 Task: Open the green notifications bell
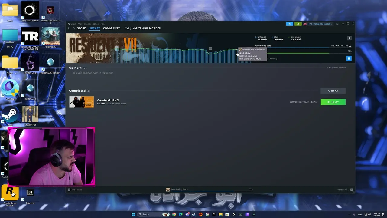[x=298, y=24]
